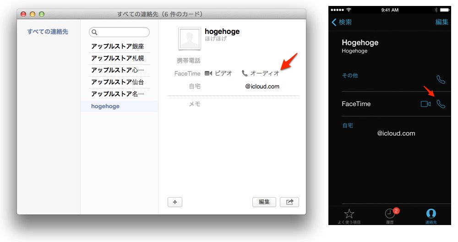Viewport: 458px width, 242px height.
Task: Tap the FaceTime label on iPhone
Action: [x=356, y=104]
